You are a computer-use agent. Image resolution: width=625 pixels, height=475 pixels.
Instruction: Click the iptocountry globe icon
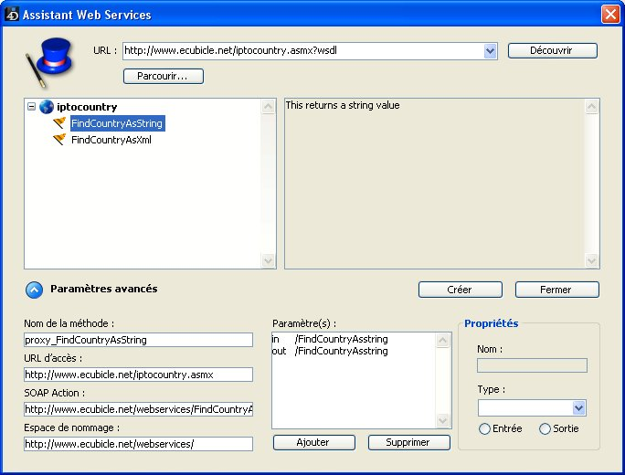(x=46, y=107)
